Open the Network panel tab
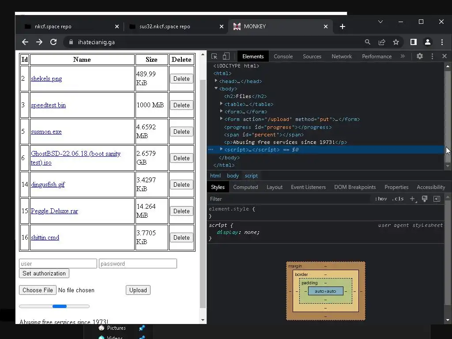This screenshot has width=452, height=339. click(342, 56)
